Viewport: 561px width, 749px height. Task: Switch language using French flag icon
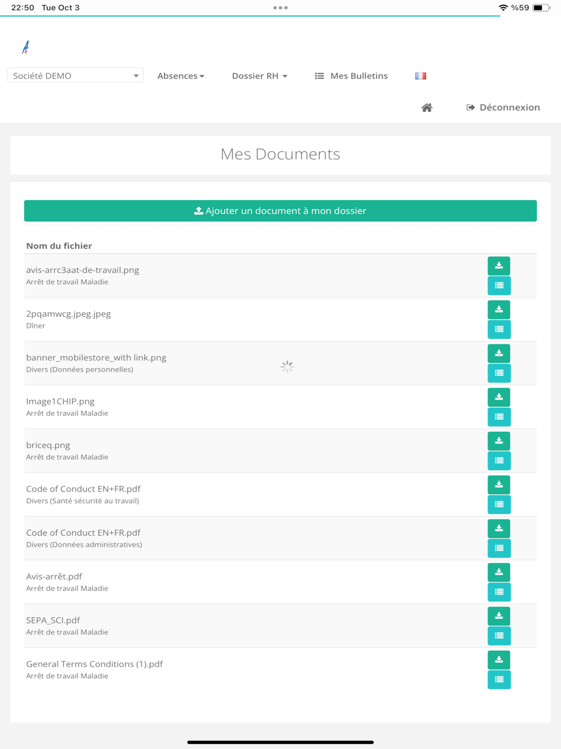pos(421,76)
